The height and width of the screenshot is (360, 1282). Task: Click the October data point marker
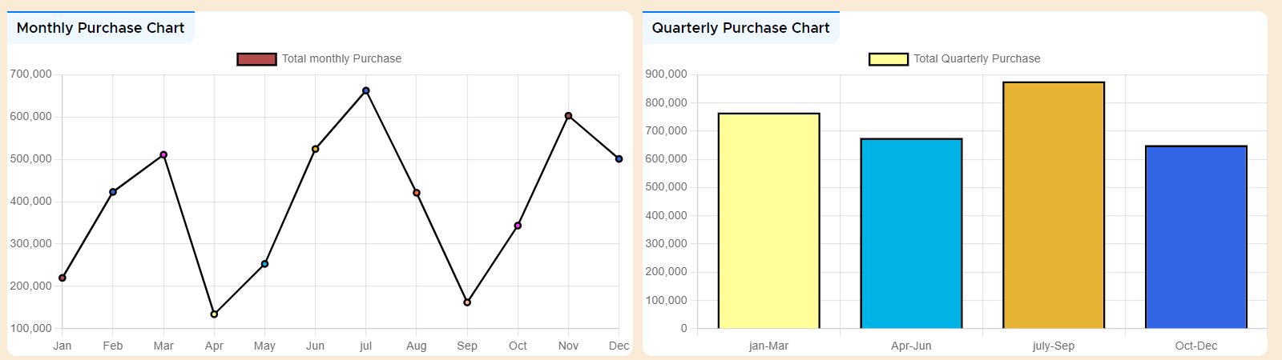click(518, 226)
